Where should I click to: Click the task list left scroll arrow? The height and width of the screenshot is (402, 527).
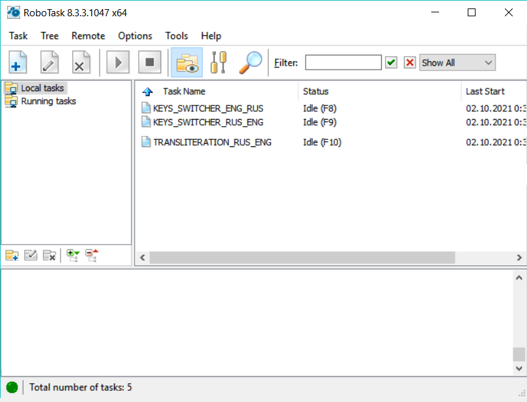point(143,258)
